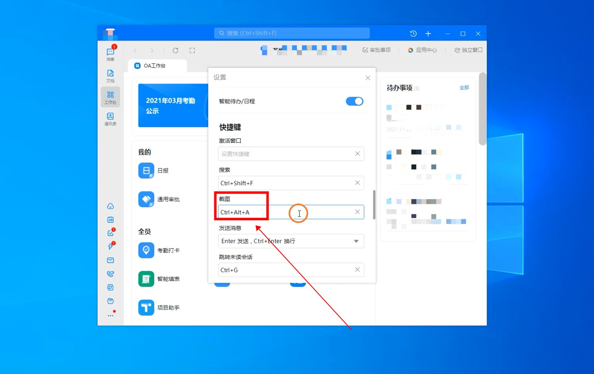
Task: Click the settings dialog scrollbar
Action: coord(374,205)
